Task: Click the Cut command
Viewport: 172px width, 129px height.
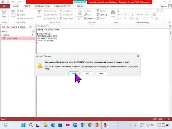Action: pyautogui.click(x=20, y=11)
